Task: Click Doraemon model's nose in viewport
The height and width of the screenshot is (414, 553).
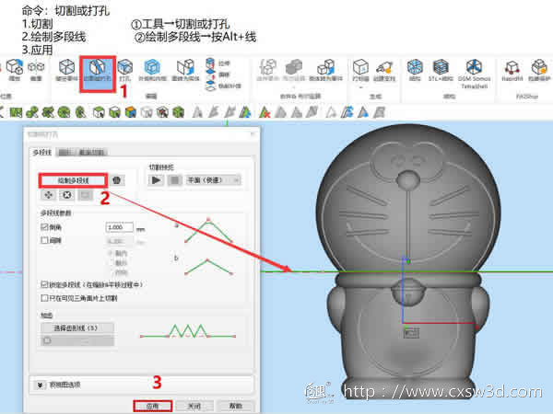Action: coord(407,179)
